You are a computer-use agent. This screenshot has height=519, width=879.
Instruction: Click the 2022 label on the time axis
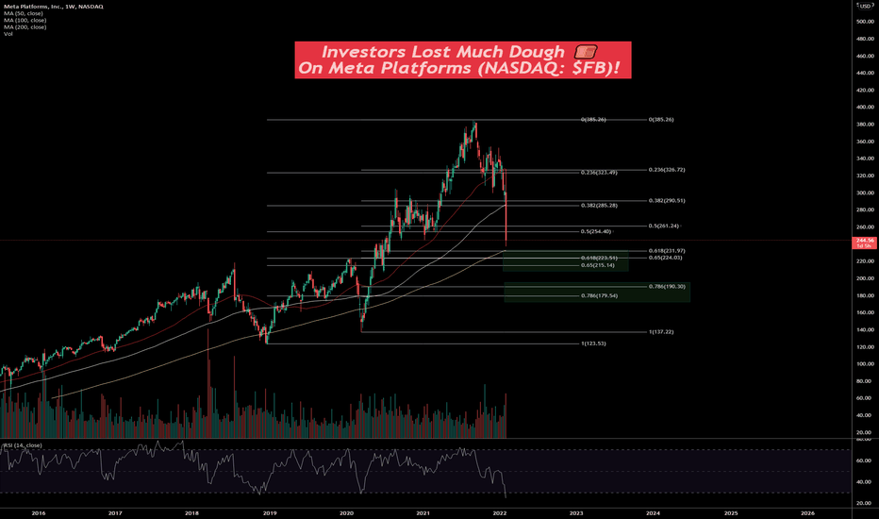tap(500, 512)
